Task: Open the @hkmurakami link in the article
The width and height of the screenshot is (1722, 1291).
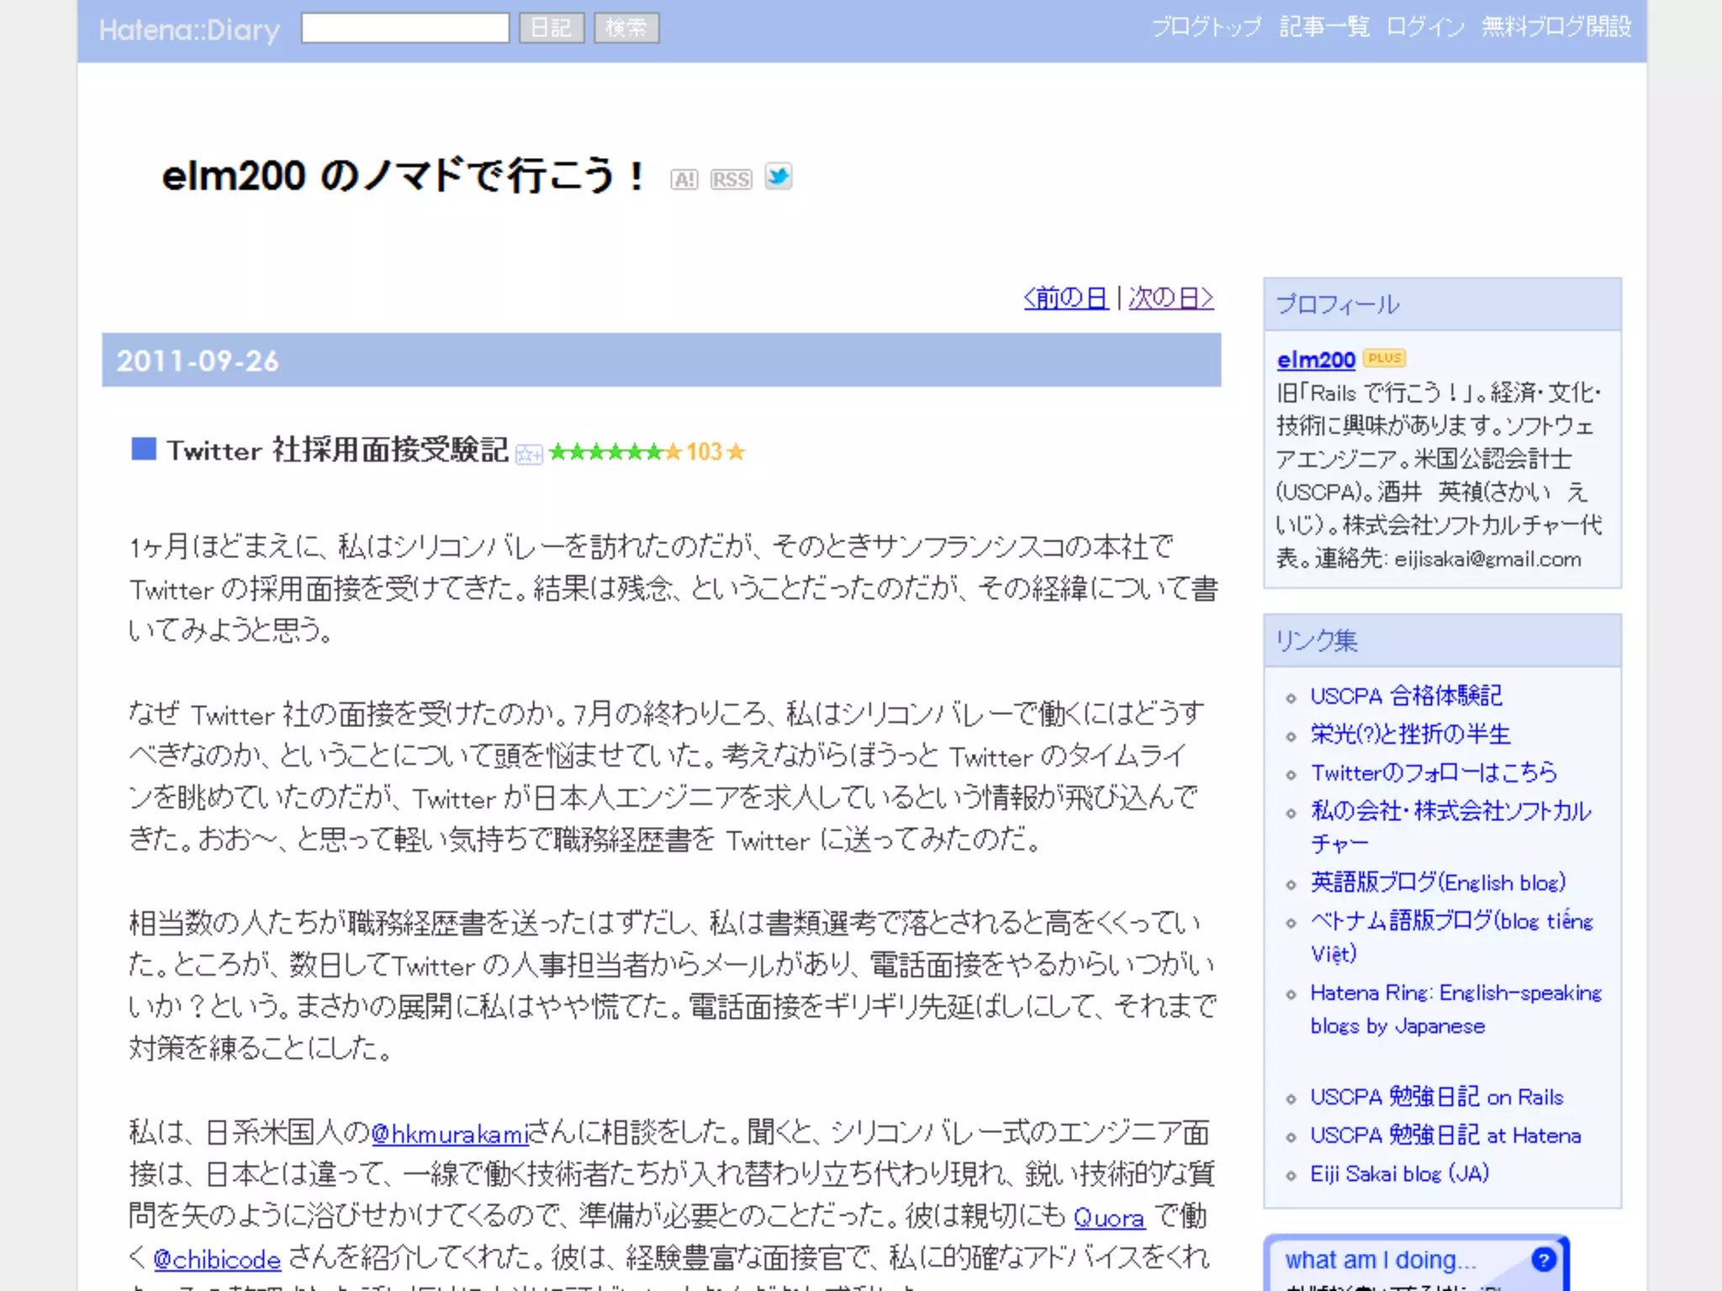Action: coord(450,1134)
